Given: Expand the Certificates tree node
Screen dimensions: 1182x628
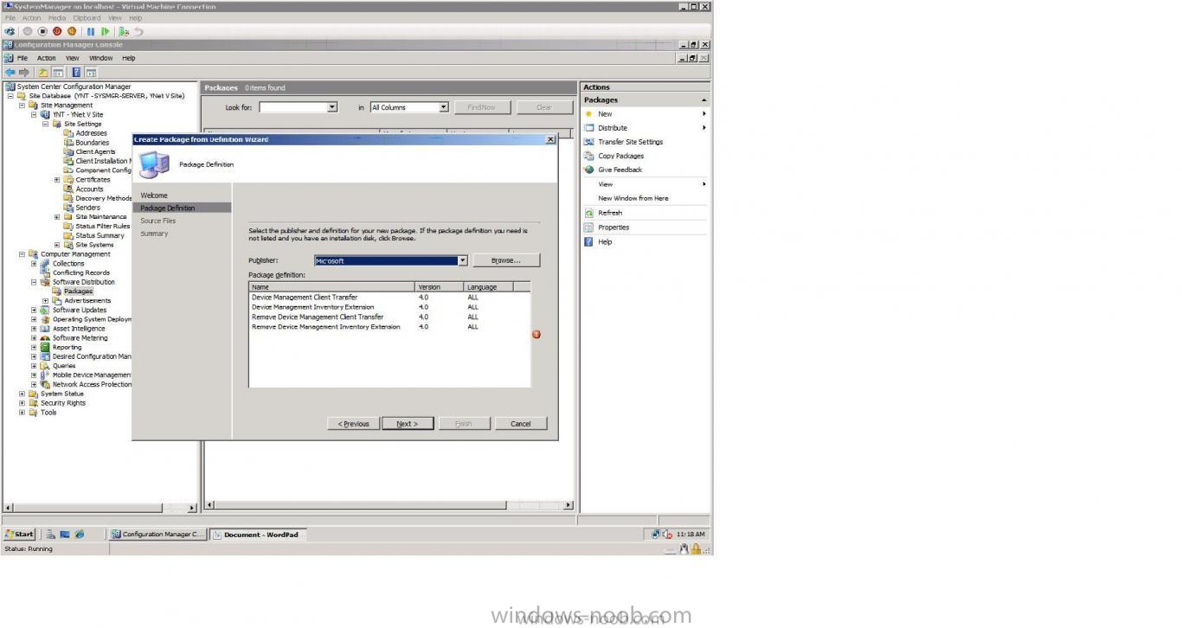Looking at the screenshot, I should click(x=57, y=180).
